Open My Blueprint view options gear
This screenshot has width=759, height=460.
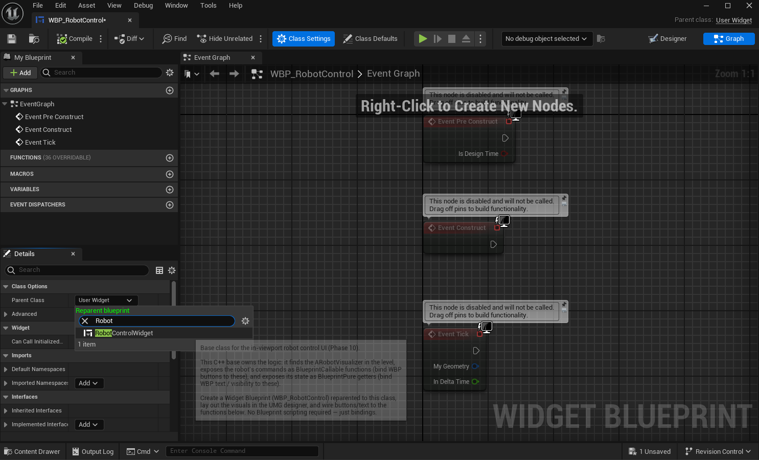tap(170, 73)
